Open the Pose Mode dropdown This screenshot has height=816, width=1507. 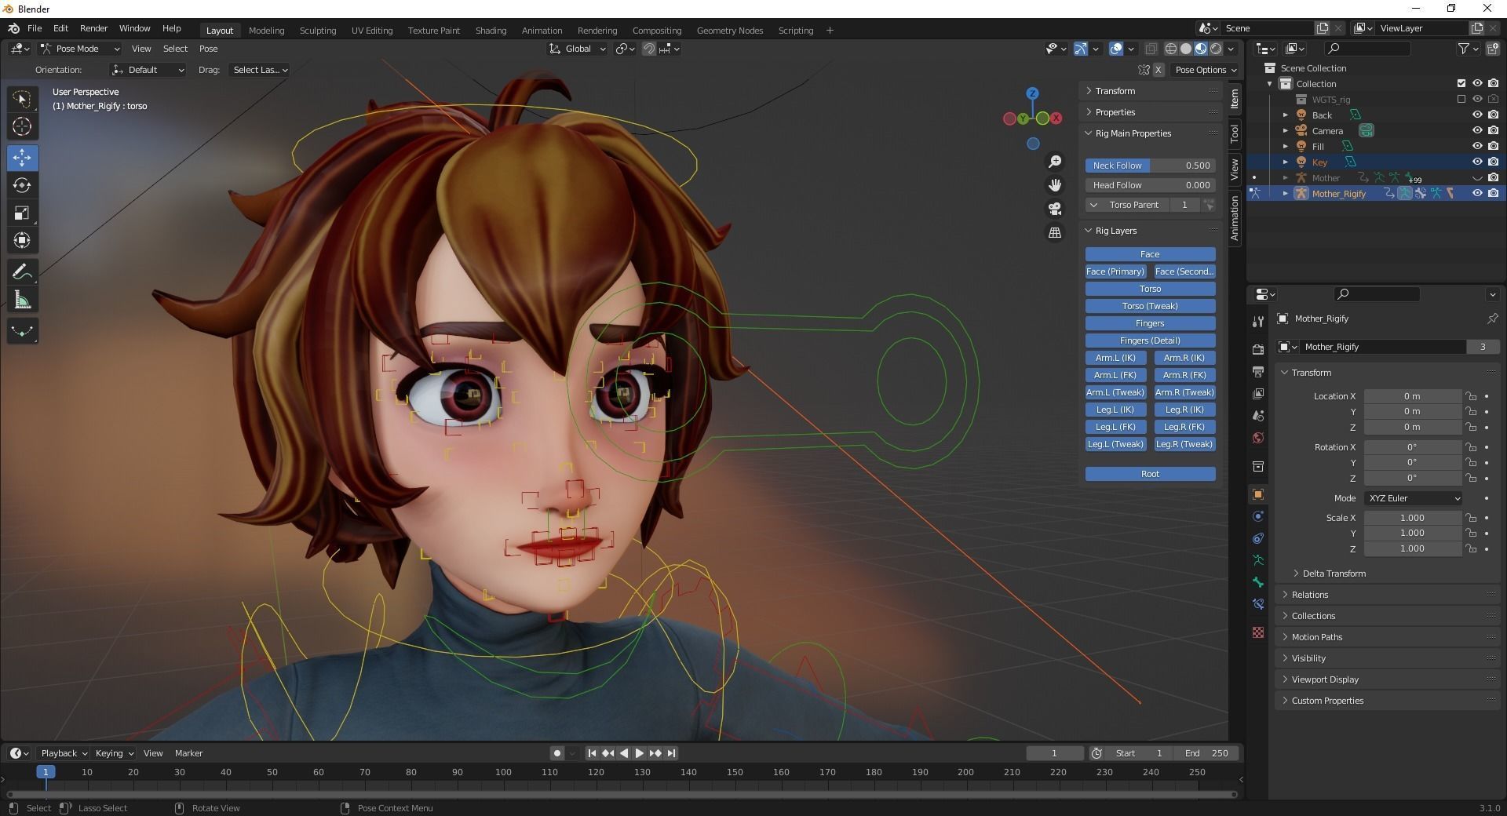pos(79,49)
